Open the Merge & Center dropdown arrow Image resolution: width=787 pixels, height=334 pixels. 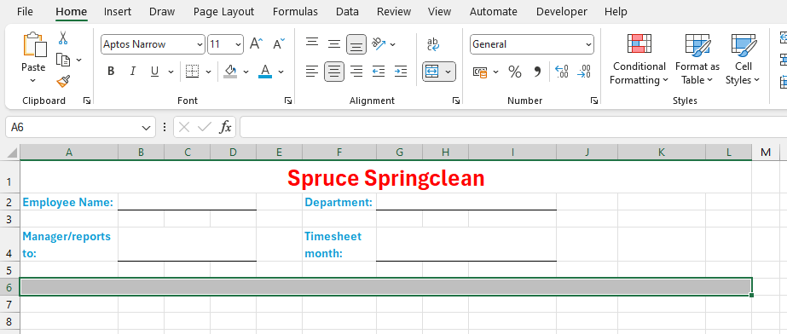point(448,72)
